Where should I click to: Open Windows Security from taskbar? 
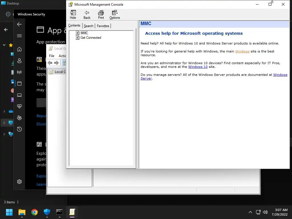[x=47, y=212]
